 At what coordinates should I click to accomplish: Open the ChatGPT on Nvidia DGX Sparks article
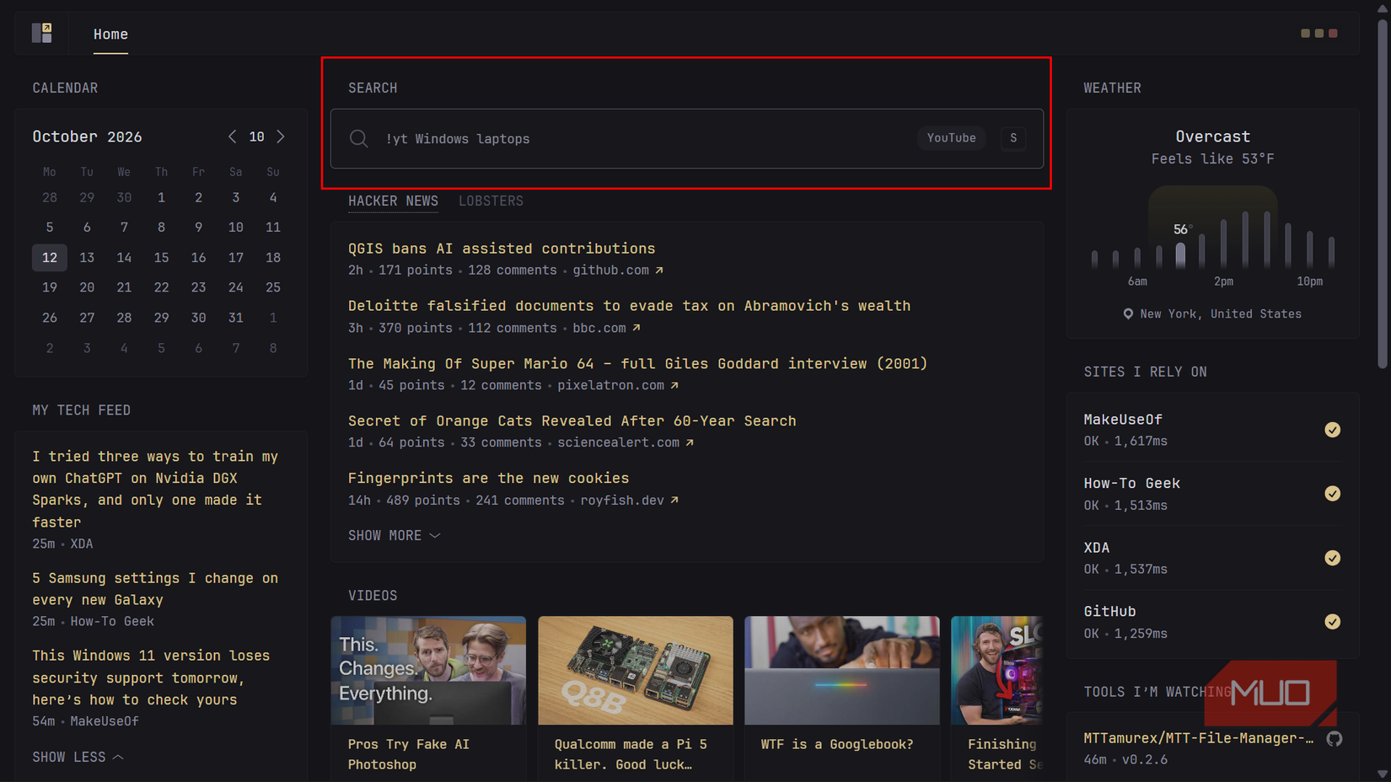pos(155,489)
